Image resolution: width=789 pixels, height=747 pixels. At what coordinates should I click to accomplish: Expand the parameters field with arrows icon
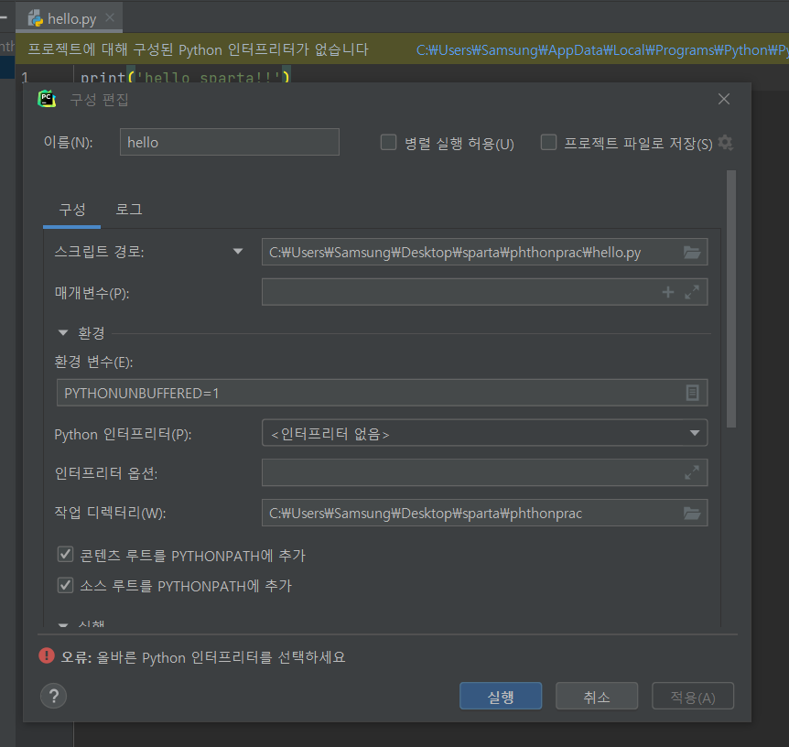692,292
